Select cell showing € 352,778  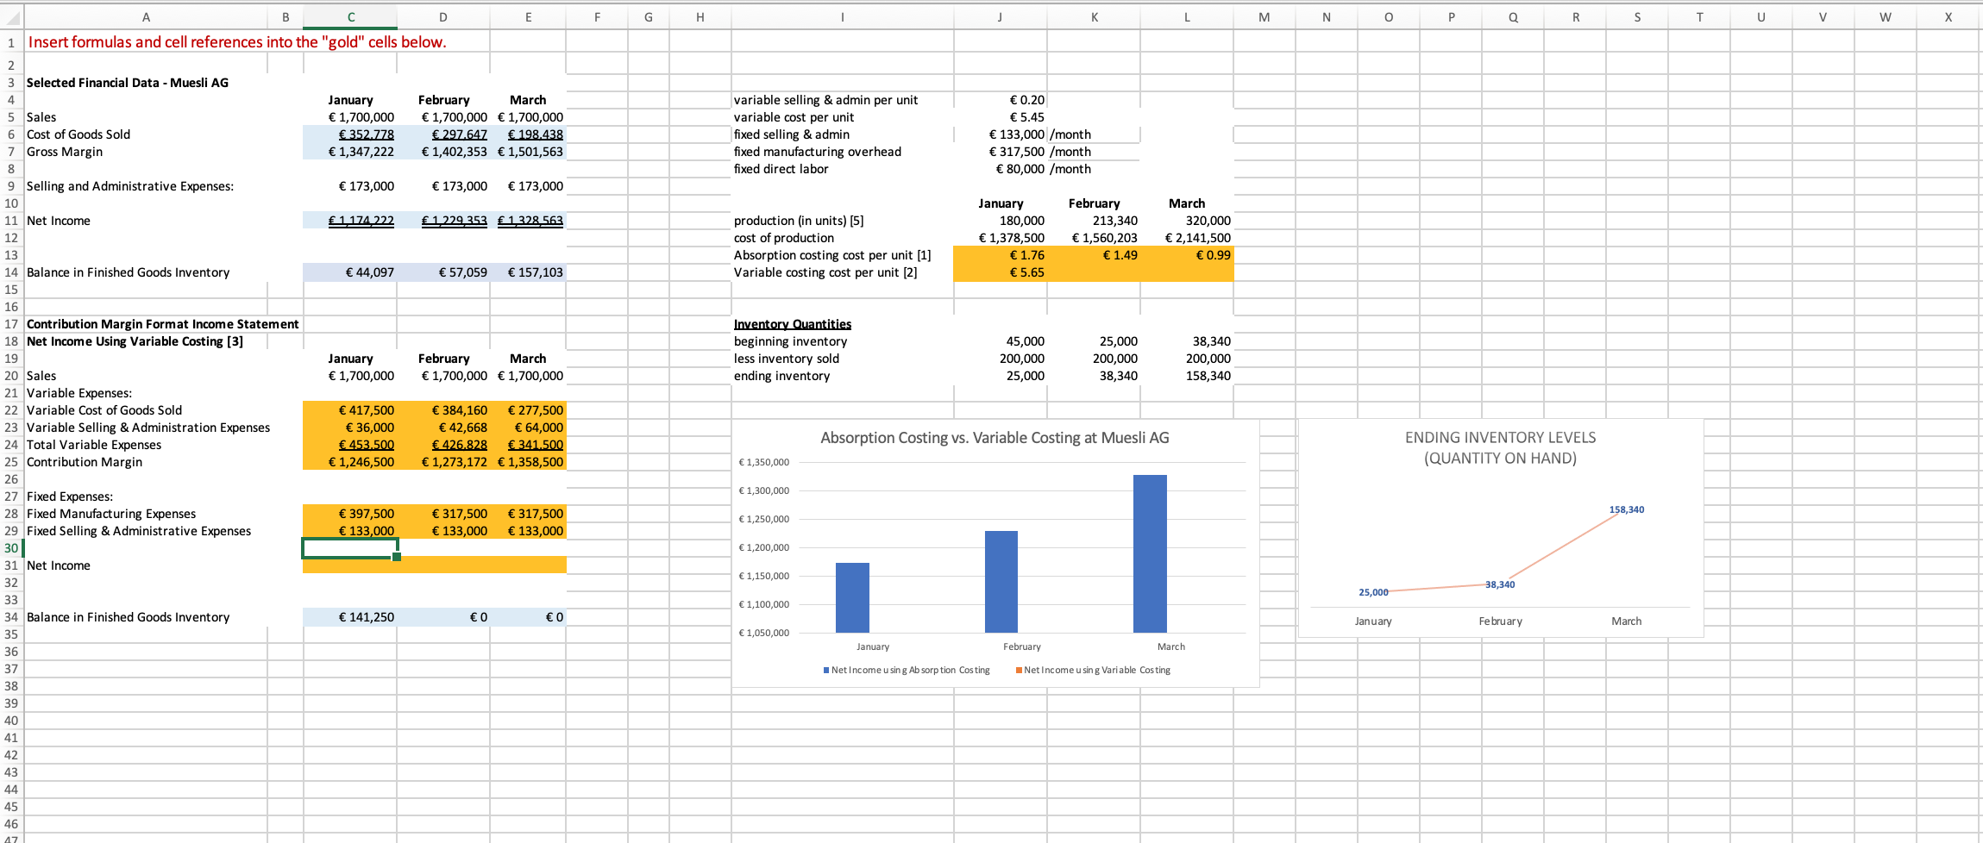[x=350, y=134]
